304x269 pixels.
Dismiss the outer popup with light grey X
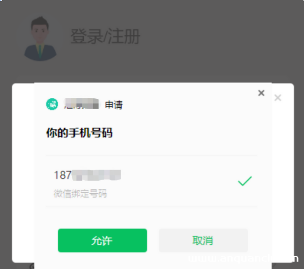[277, 98]
